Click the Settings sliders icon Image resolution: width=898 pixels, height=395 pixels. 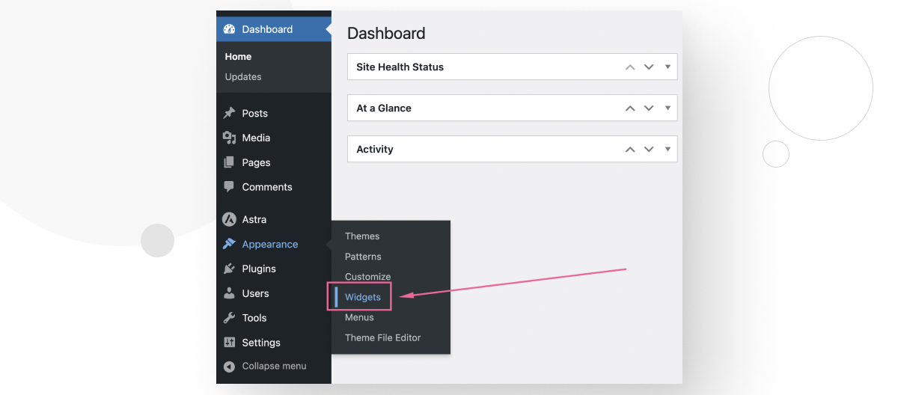(x=230, y=343)
